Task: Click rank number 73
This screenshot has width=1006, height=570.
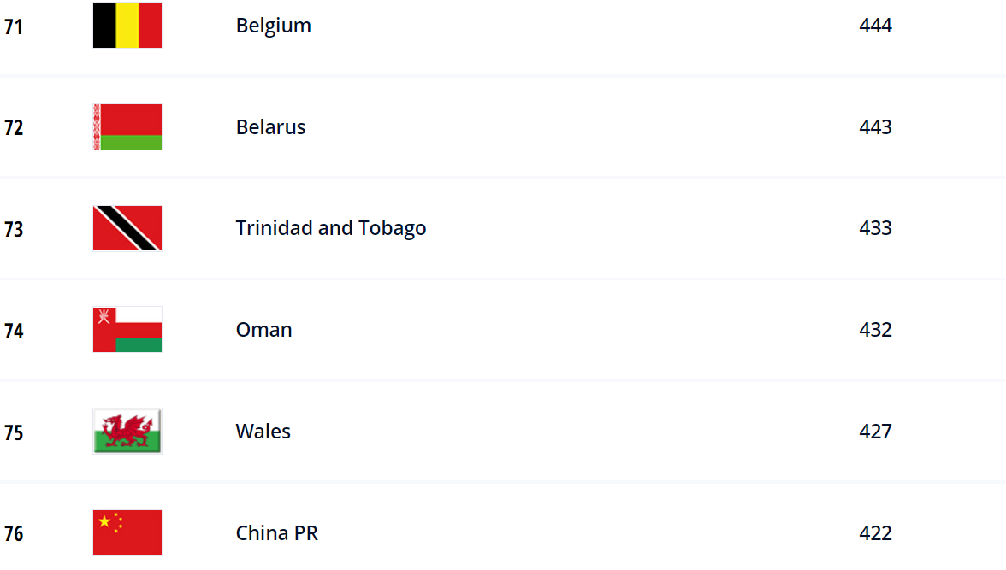Action: (x=14, y=230)
